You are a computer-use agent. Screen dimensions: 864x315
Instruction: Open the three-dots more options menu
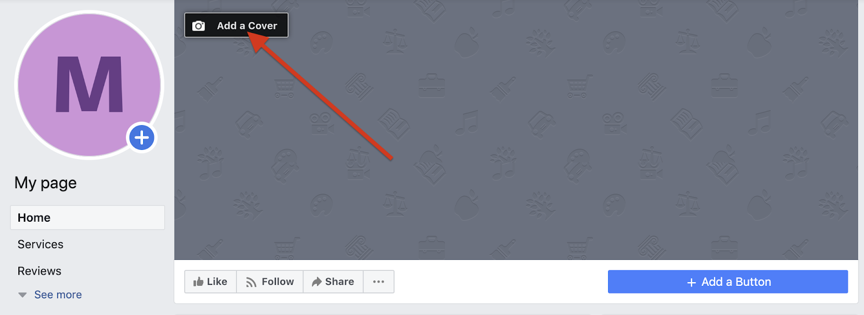(x=379, y=282)
